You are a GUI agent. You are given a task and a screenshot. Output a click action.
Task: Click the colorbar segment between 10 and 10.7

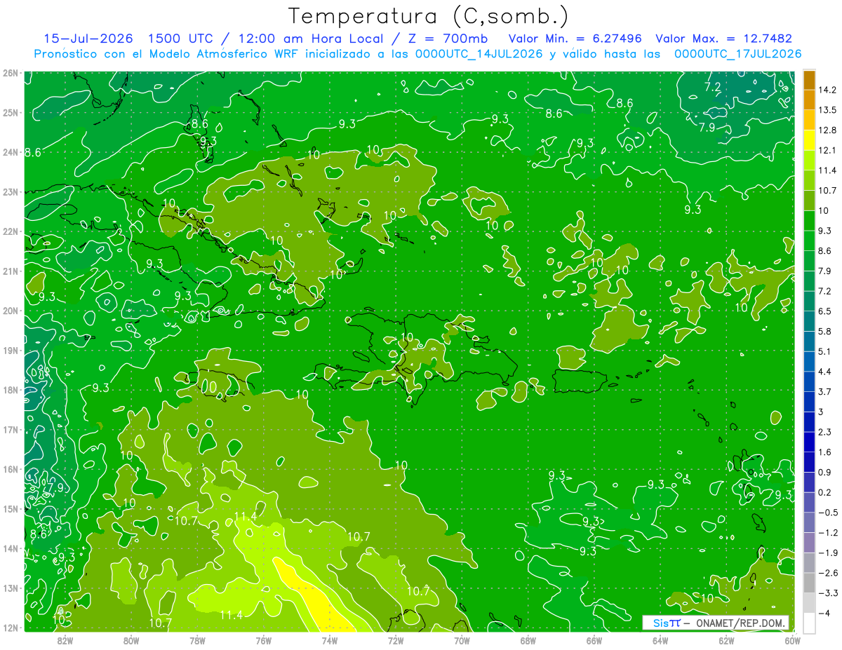pos(809,200)
